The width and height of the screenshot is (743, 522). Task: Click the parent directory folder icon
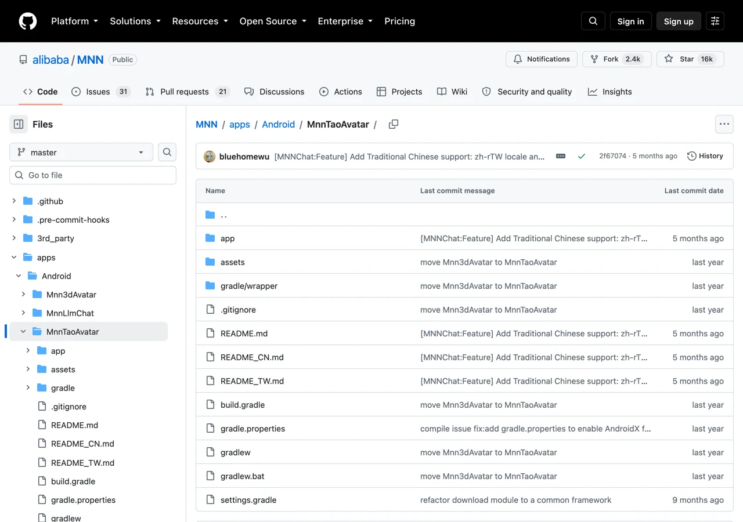click(x=210, y=215)
